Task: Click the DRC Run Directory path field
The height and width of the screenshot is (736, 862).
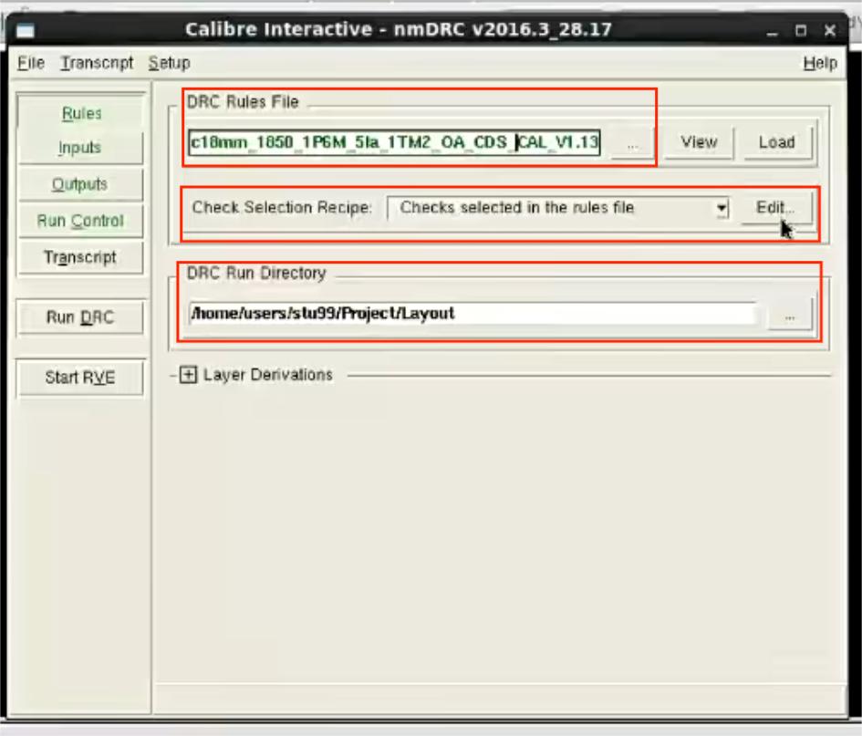Action: pos(473,314)
